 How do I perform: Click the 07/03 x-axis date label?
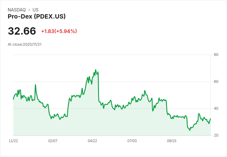click(x=132, y=141)
